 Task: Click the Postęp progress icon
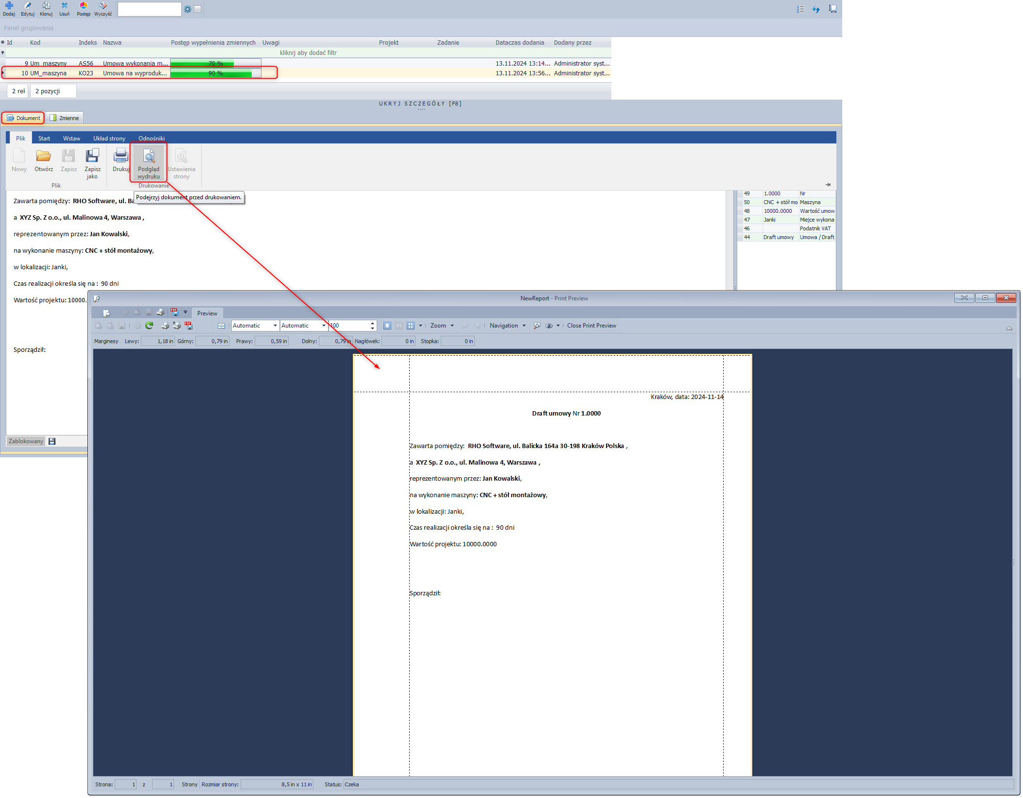click(x=84, y=6)
